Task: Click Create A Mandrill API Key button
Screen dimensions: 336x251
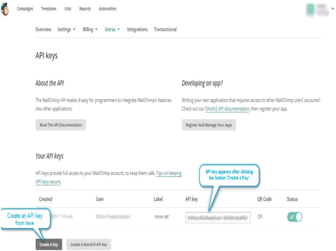Action: [89, 244]
